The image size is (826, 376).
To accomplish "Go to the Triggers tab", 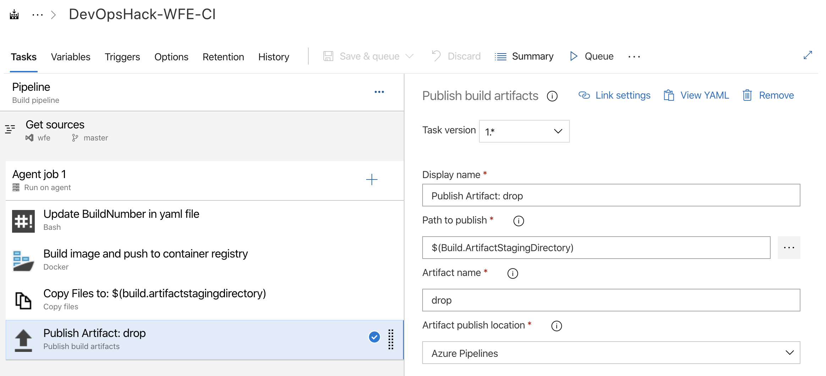I will pos(122,57).
